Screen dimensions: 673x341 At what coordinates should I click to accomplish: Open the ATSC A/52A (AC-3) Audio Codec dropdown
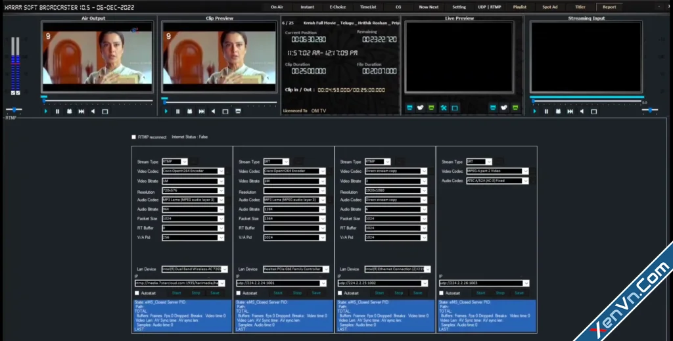click(498, 181)
